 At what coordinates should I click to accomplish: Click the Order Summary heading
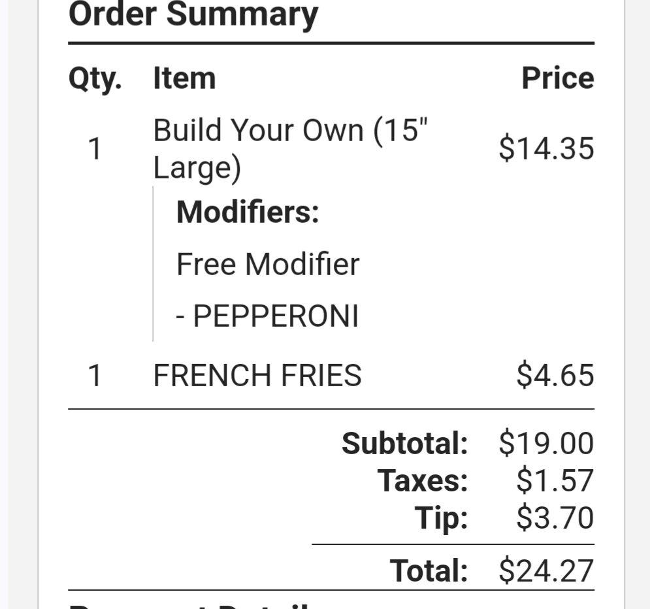tap(193, 14)
